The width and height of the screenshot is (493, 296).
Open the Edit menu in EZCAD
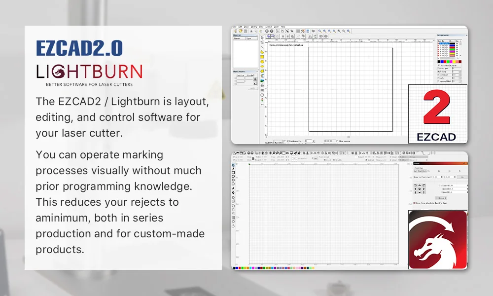(240, 27)
